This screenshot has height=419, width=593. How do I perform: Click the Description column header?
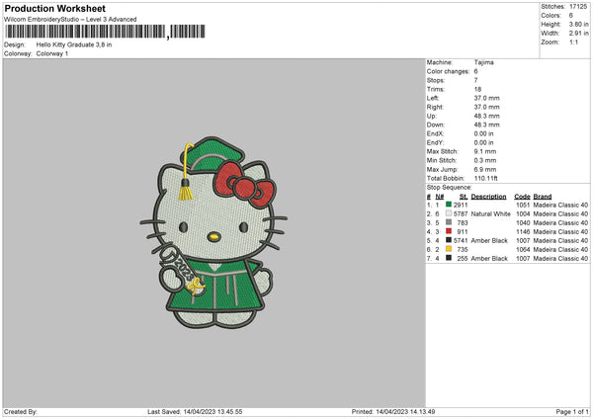(488, 196)
